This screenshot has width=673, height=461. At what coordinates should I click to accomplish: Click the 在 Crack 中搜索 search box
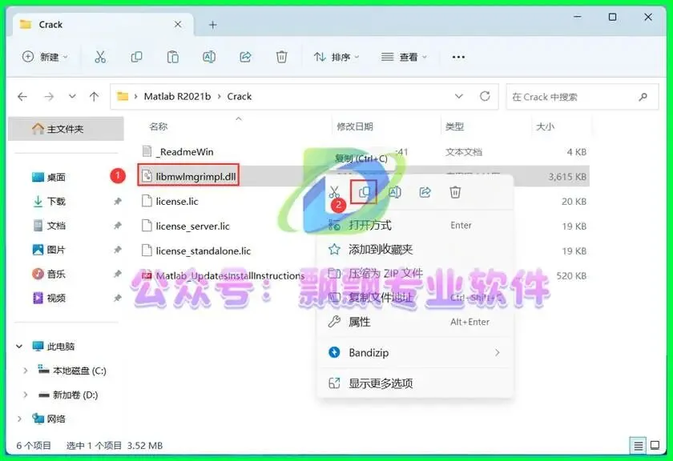point(582,97)
